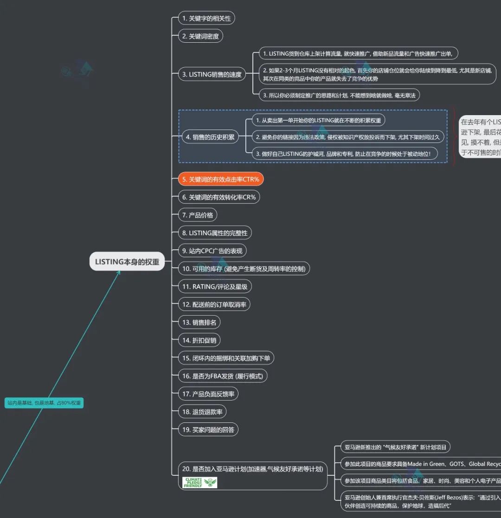Select subnode 1. LISTING货到仓库上架计算流量
This screenshot has width=501, height=518.
click(358, 53)
